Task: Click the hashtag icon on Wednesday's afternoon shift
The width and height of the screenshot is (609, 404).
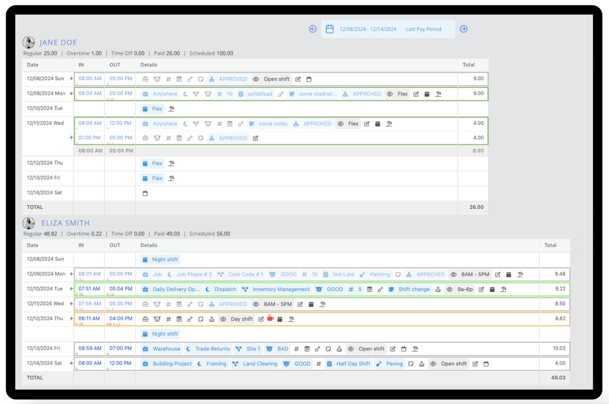Action: pyautogui.click(x=169, y=138)
